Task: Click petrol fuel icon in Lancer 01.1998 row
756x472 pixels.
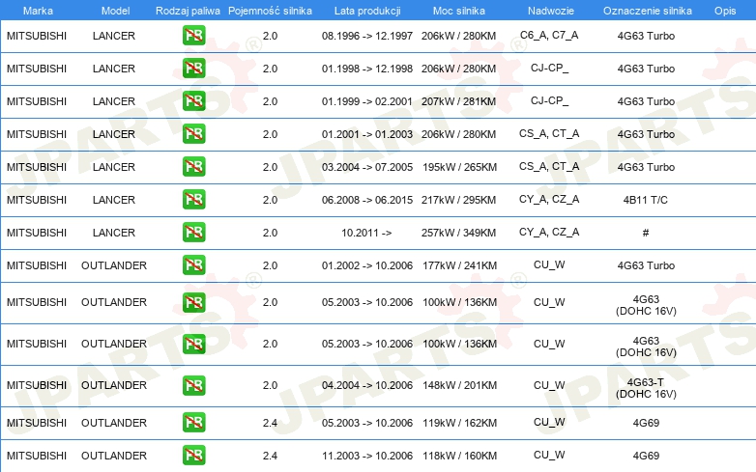Action: click(193, 68)
